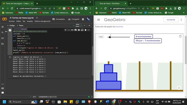Open Colab settings gear in header

click(83, 19)
